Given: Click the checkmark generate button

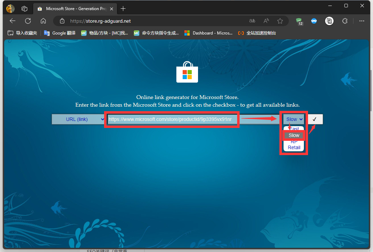Looking at the screenshot, I should (315, 119).
